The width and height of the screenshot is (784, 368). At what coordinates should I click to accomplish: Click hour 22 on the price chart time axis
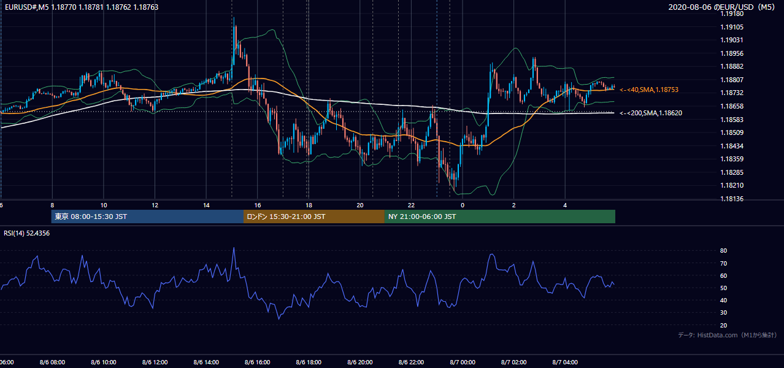tap(411, 205)
